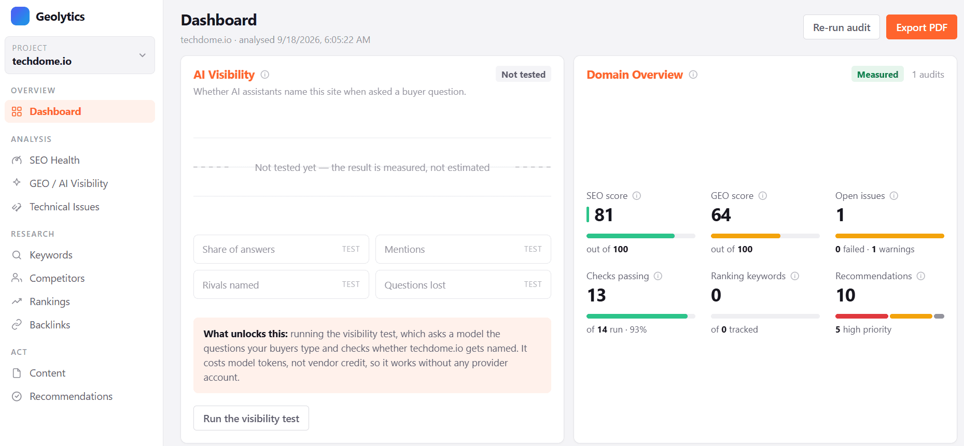Click '0 failed · 1 warnings' text

pos(875,249)
